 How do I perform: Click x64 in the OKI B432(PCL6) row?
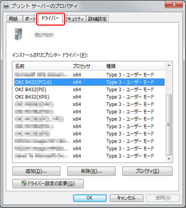77,82
